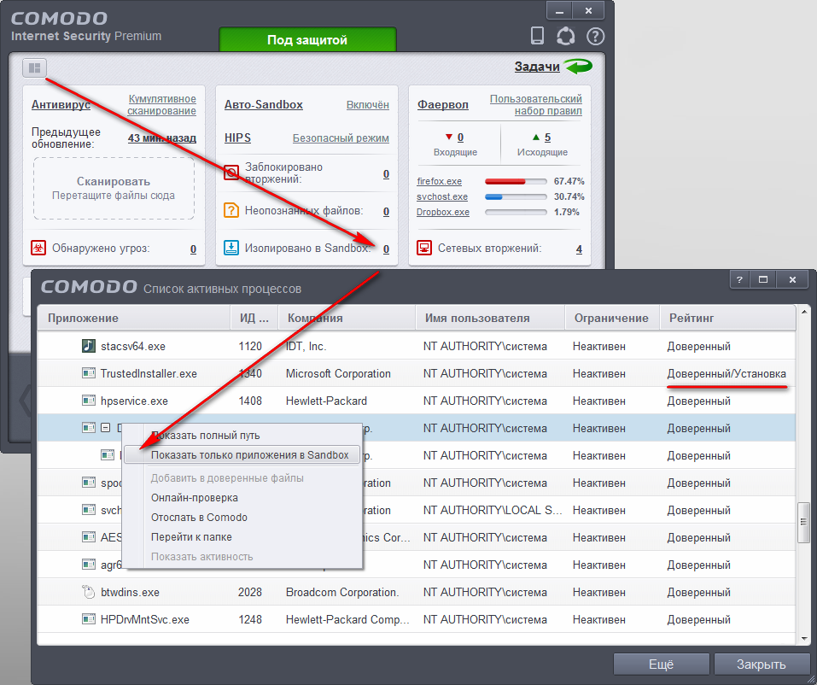Click the svchost.exe blue traffic bar
The width and height of the screenshot is (817, 685).
pos(516,197)
